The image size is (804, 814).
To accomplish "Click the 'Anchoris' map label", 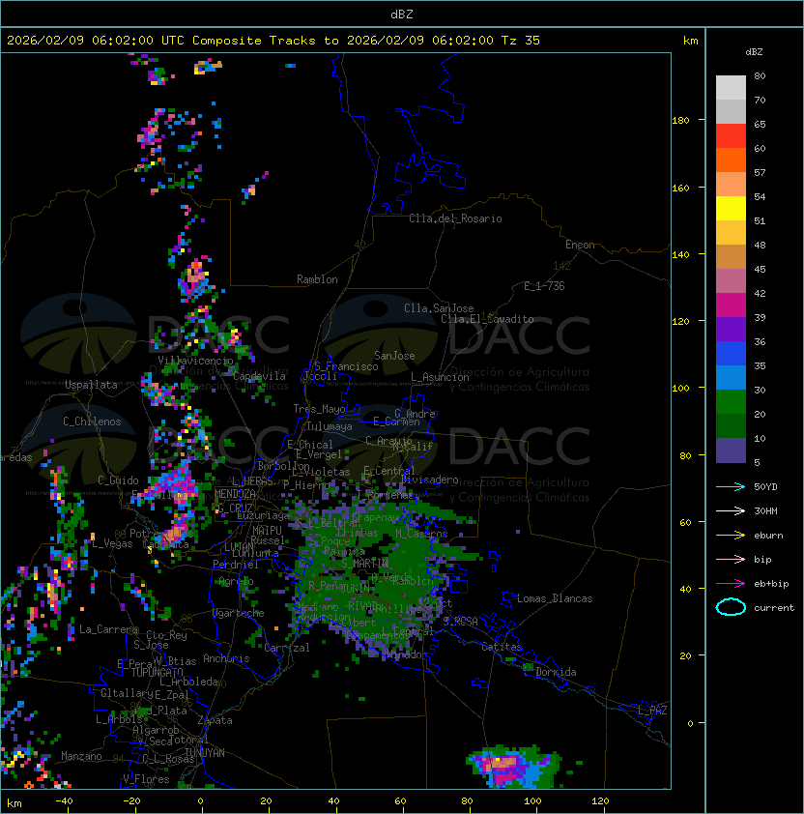I will [226, 658].
